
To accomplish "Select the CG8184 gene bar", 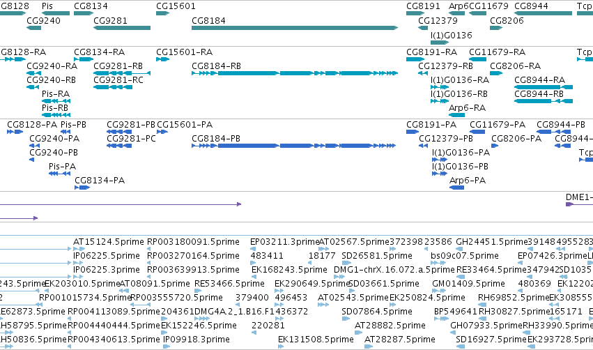I will [295, 28].
